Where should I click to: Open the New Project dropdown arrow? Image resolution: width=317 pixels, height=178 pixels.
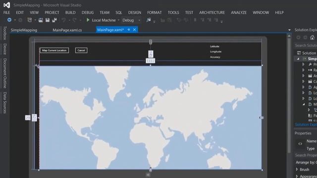tap(35, 20)
